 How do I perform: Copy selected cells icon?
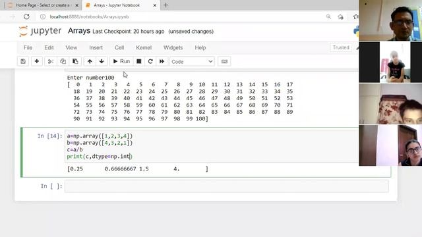(x=63, y=61)
